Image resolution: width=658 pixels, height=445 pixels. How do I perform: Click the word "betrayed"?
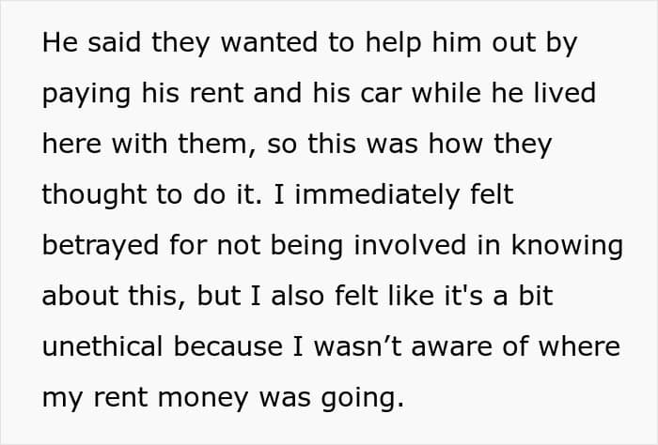tap(101, 246)
